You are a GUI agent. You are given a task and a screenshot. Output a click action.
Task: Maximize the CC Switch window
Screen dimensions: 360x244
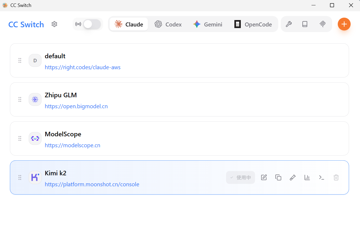coord(332,5)
